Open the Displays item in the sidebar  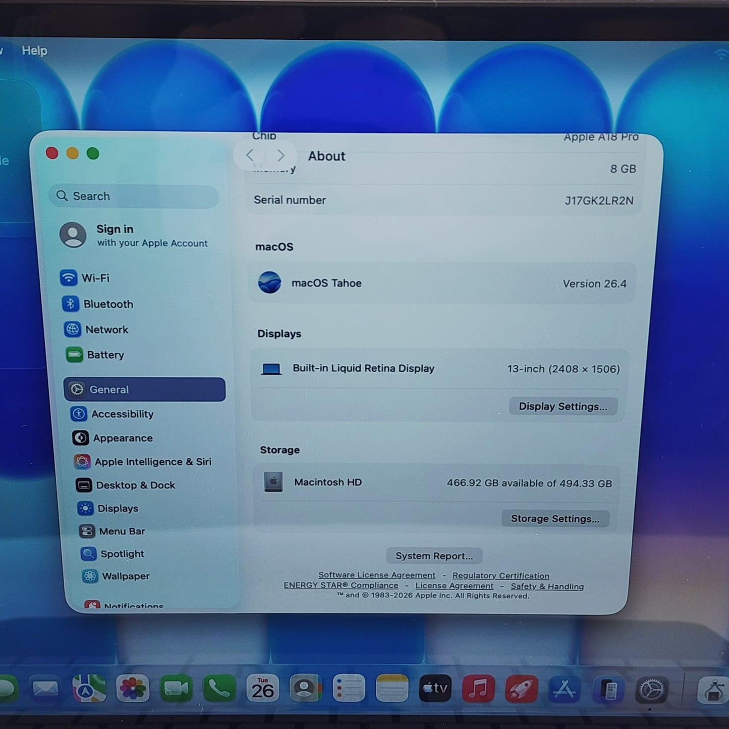point(107,508)
